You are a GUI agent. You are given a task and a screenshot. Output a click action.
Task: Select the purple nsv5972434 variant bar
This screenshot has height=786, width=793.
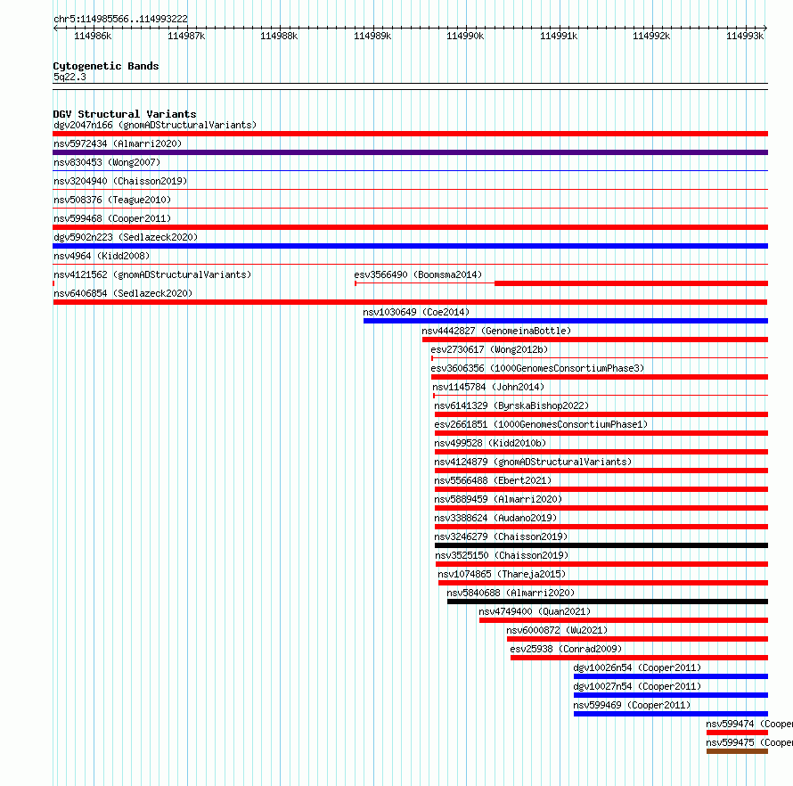(x=410, y=152)
